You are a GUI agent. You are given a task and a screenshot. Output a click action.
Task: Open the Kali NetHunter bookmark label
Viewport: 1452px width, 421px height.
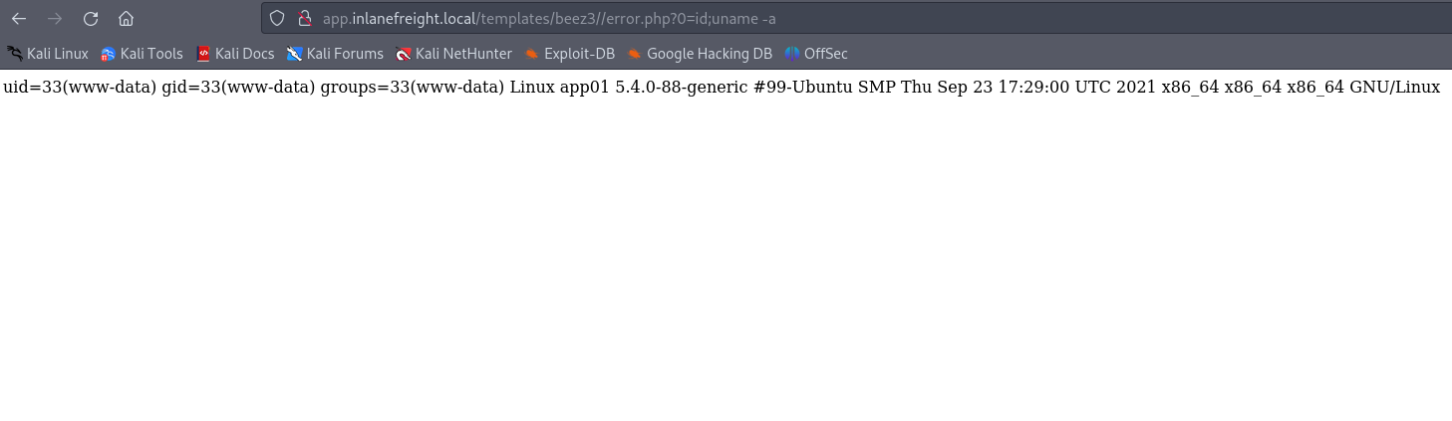click(x=463, y=54)
